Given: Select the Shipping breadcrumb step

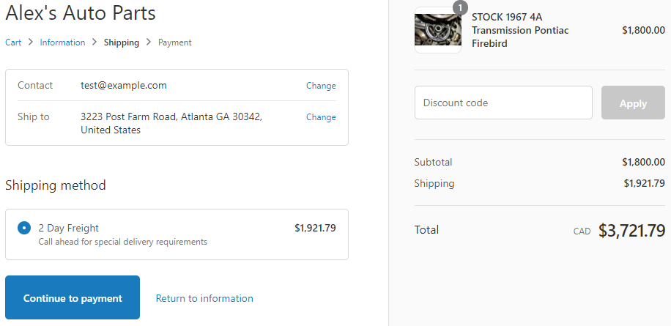Looking at the screenshot, I should click(122, 42).
